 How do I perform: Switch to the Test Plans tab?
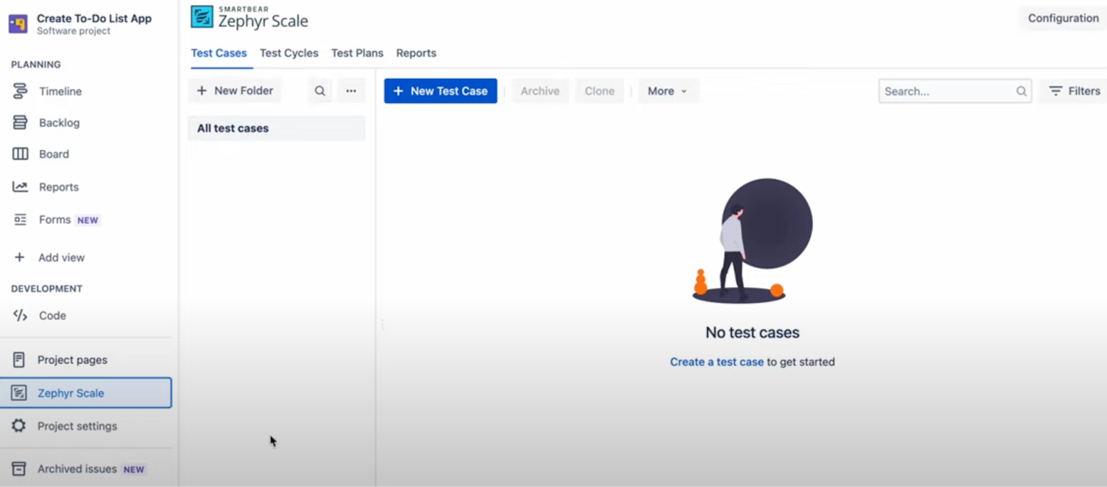357,53
